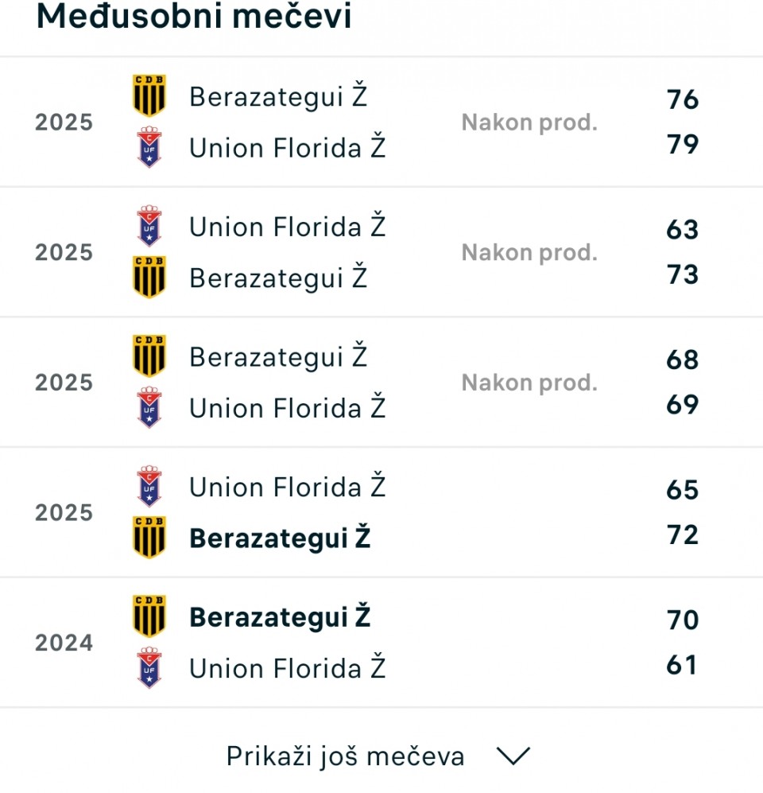Screen dimensions: 763x793
Task: Click Union Florida crest in 65-72 match
Action: pyautogui.click(x=149, y=487)
